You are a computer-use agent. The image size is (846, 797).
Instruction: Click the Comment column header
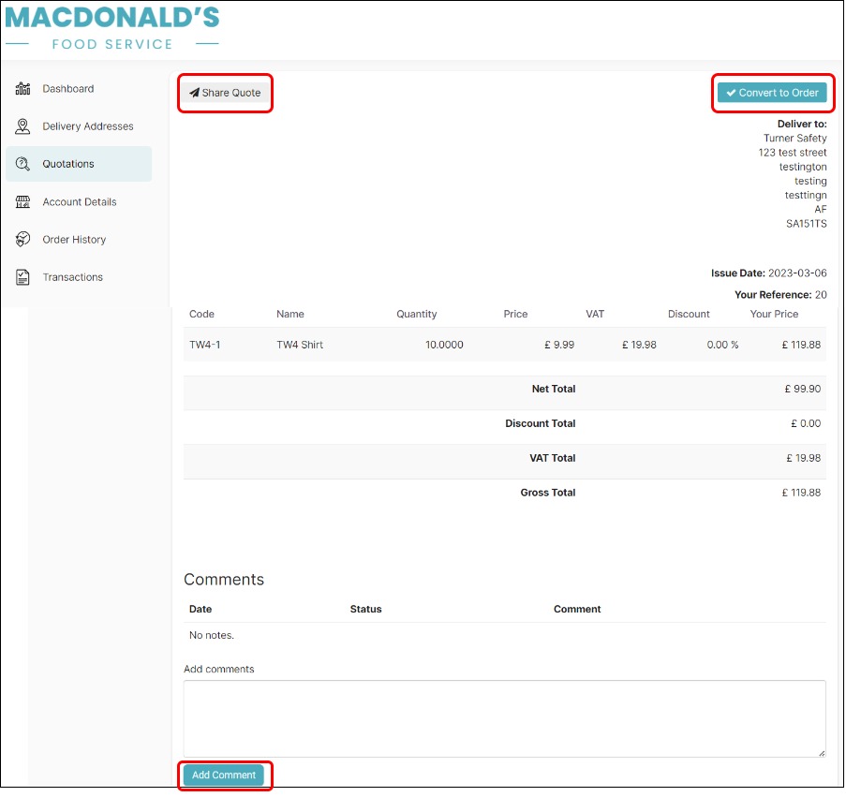pos(577,609)
